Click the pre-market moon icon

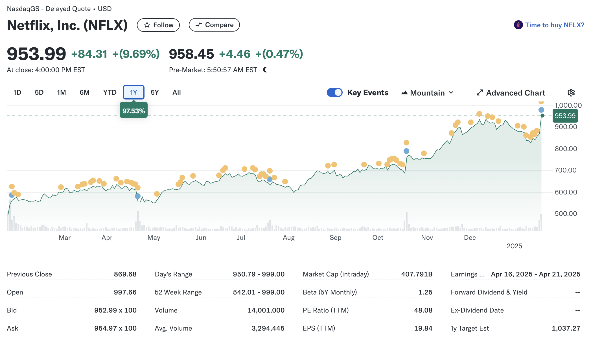click(265, 70)
